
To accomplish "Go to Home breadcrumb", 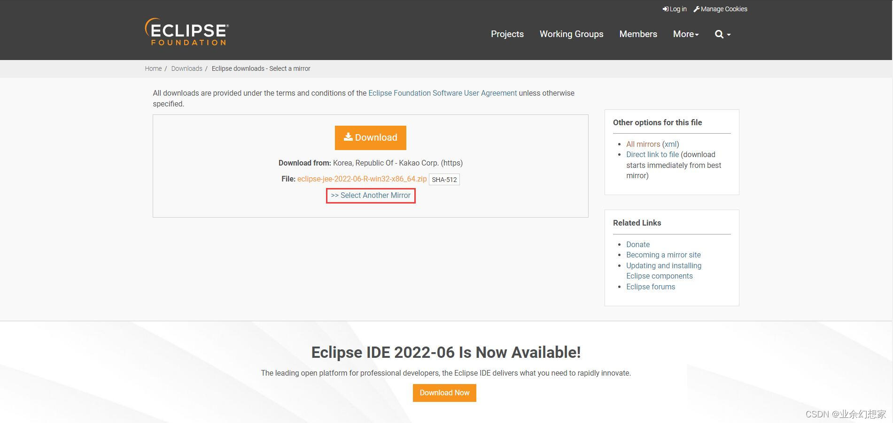I will tap(153, 68).
